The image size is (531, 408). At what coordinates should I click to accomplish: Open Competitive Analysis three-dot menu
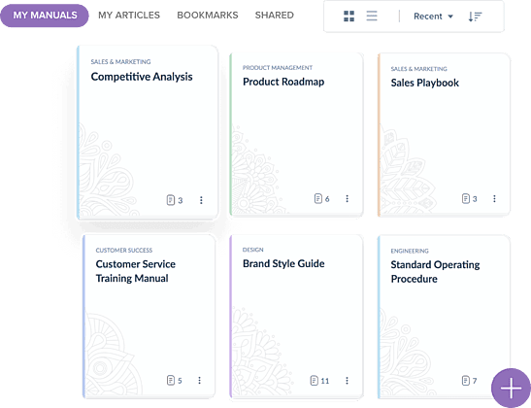click(x=201, y=200)
